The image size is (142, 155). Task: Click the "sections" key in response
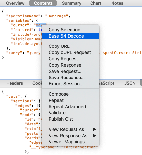click(x=22, y=101)
